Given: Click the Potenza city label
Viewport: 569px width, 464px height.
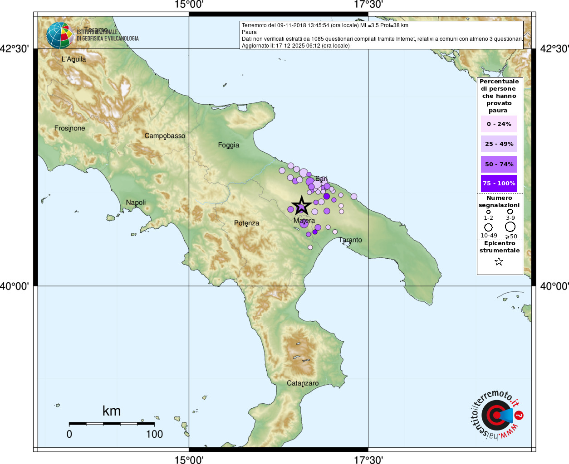Looking at the screenshot, I should 246,223.
